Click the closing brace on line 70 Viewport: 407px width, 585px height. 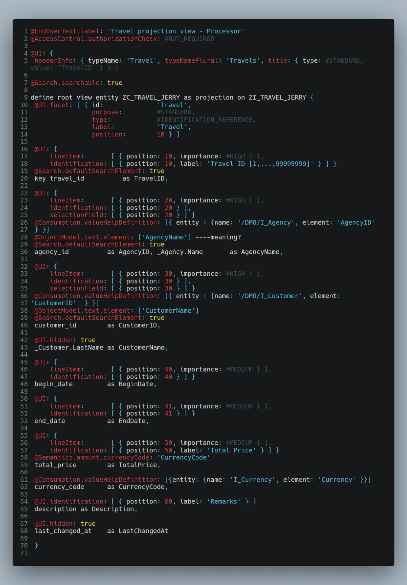(36, 546)
